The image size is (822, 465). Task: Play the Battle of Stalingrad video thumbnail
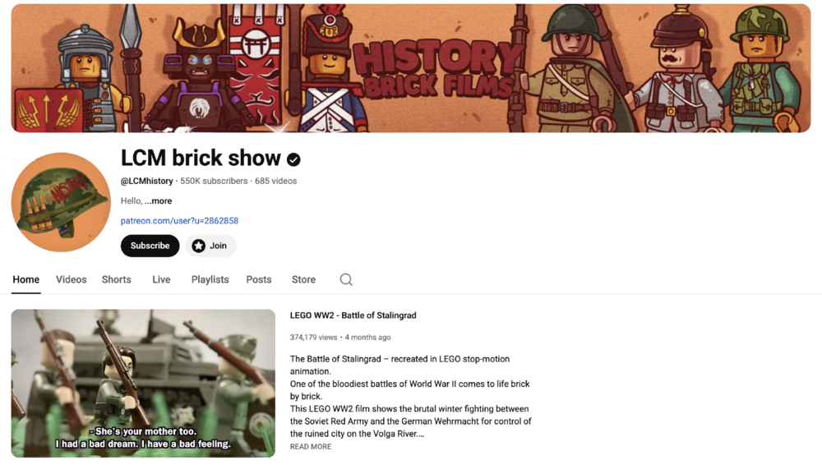143,383
